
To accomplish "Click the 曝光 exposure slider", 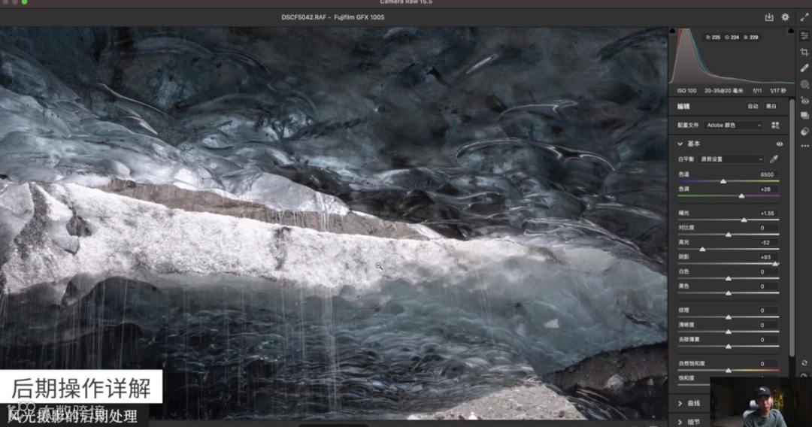I will click(729, 220).
